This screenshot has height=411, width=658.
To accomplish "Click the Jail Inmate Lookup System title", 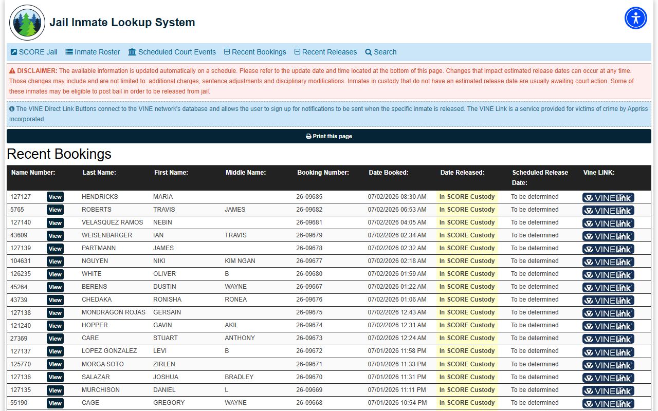I will pos(122,23).
